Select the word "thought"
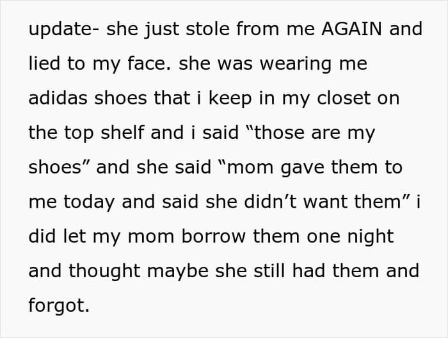Viewport: 448px width, 338px height. coord(104,271)
